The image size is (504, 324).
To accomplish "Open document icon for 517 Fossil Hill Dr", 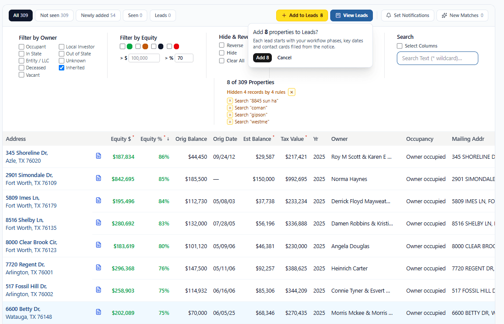I will pyautogui.click(x=98, y=290).
